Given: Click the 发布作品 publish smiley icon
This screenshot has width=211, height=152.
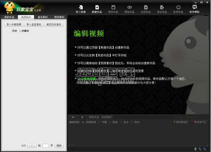Looking at the screenshot, I should point(178,9).
